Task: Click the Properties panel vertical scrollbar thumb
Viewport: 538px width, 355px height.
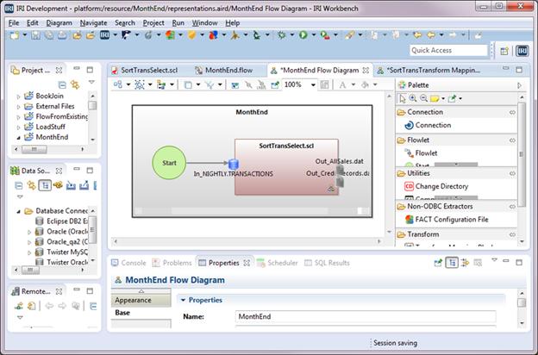Action: click(x=522, y=302)
